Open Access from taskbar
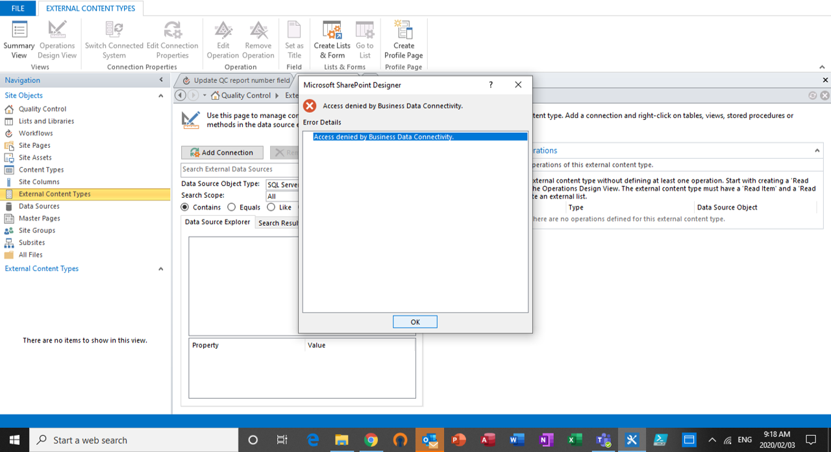 488,440
